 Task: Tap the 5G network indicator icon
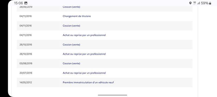coord(194,3)
